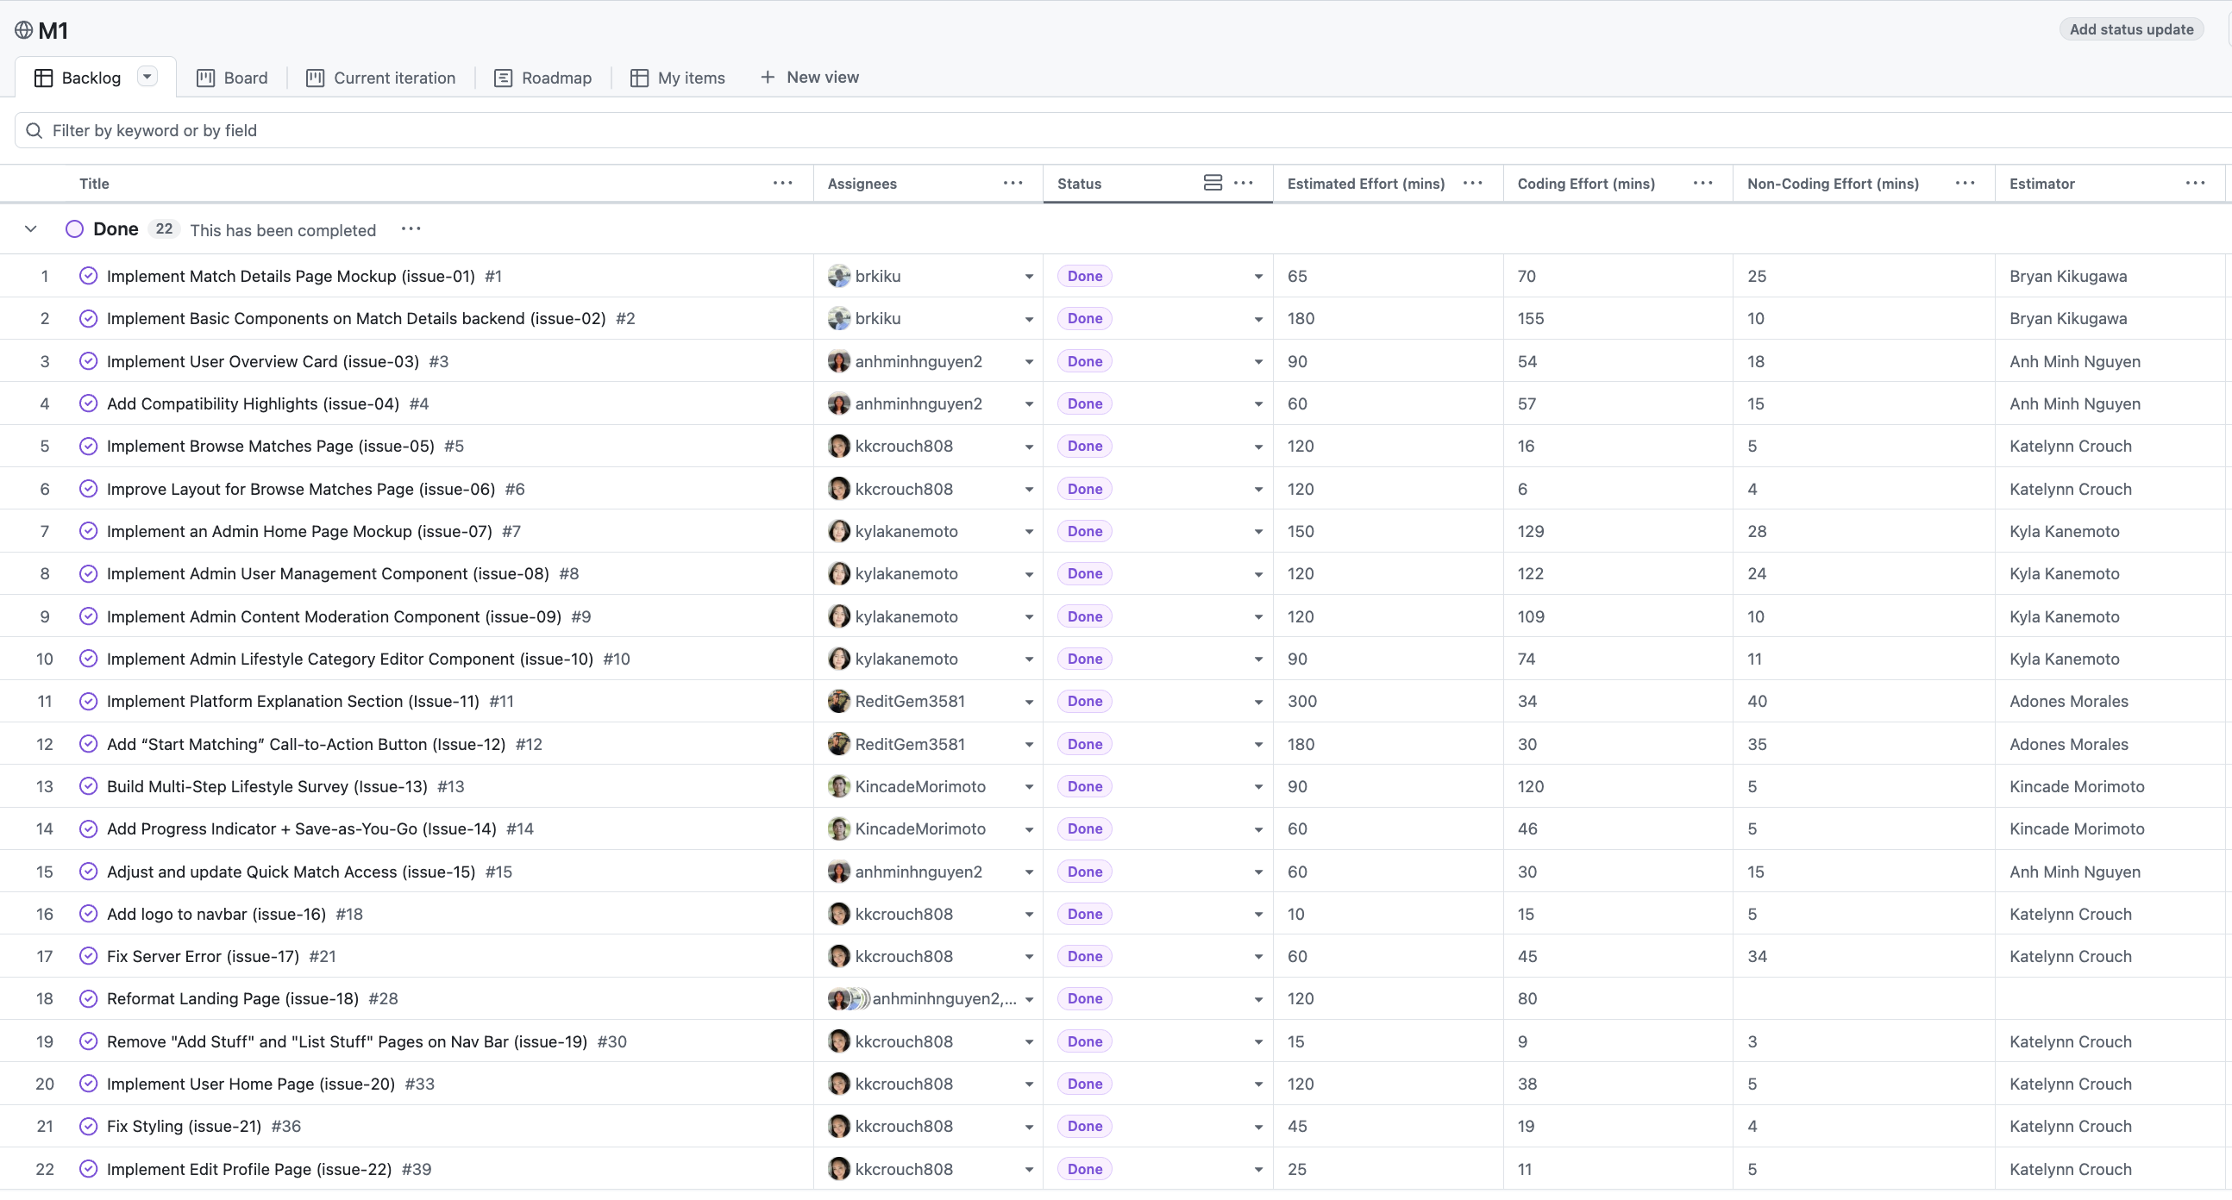
Task: Click the brkiku avatar in row 1
Action: 838,276
